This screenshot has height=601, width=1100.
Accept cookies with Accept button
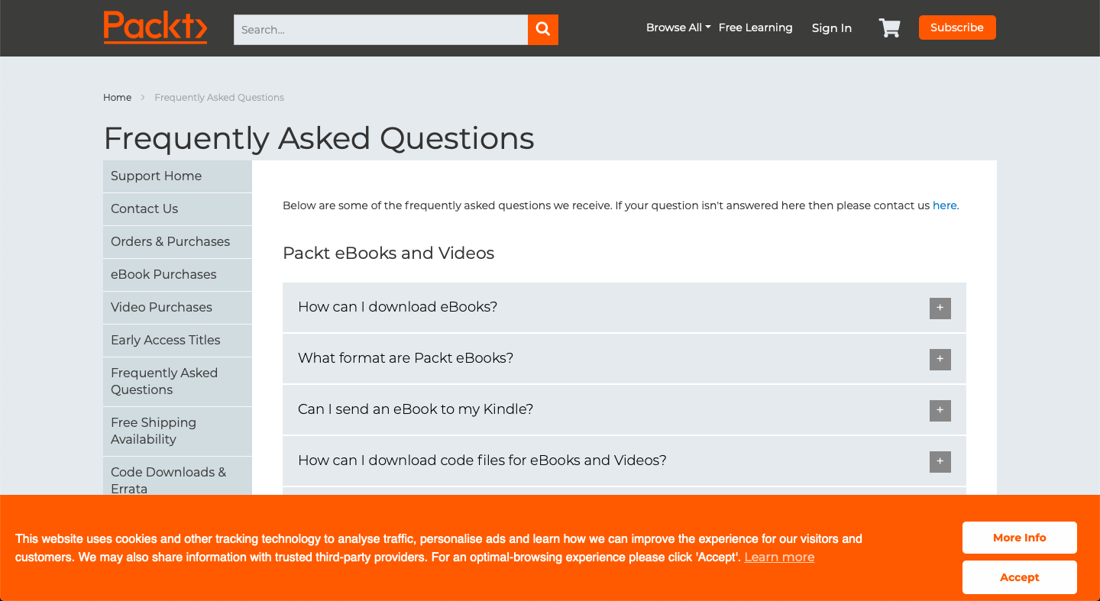click(x=1020, y=577)
